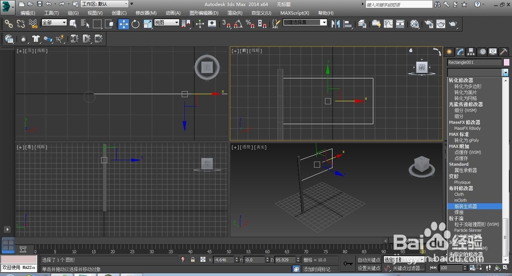Collapse the modifier list dropdown arrow
The height and width of the screenshot is (276, 512).
tap(505, 73)
